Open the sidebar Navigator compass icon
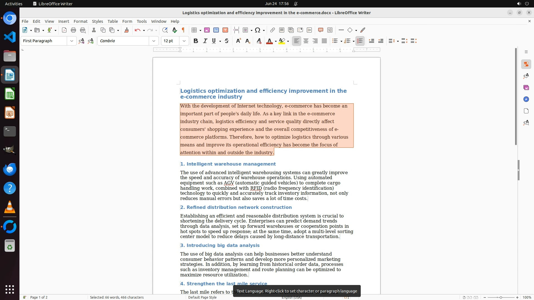This screenshot has width=534, height=300. [x=526, y=99]
